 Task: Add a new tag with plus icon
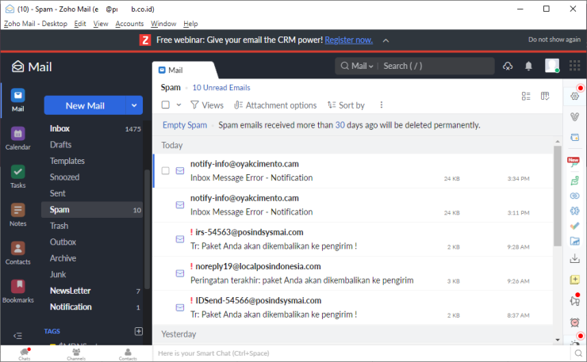click(x=139, y=331)
